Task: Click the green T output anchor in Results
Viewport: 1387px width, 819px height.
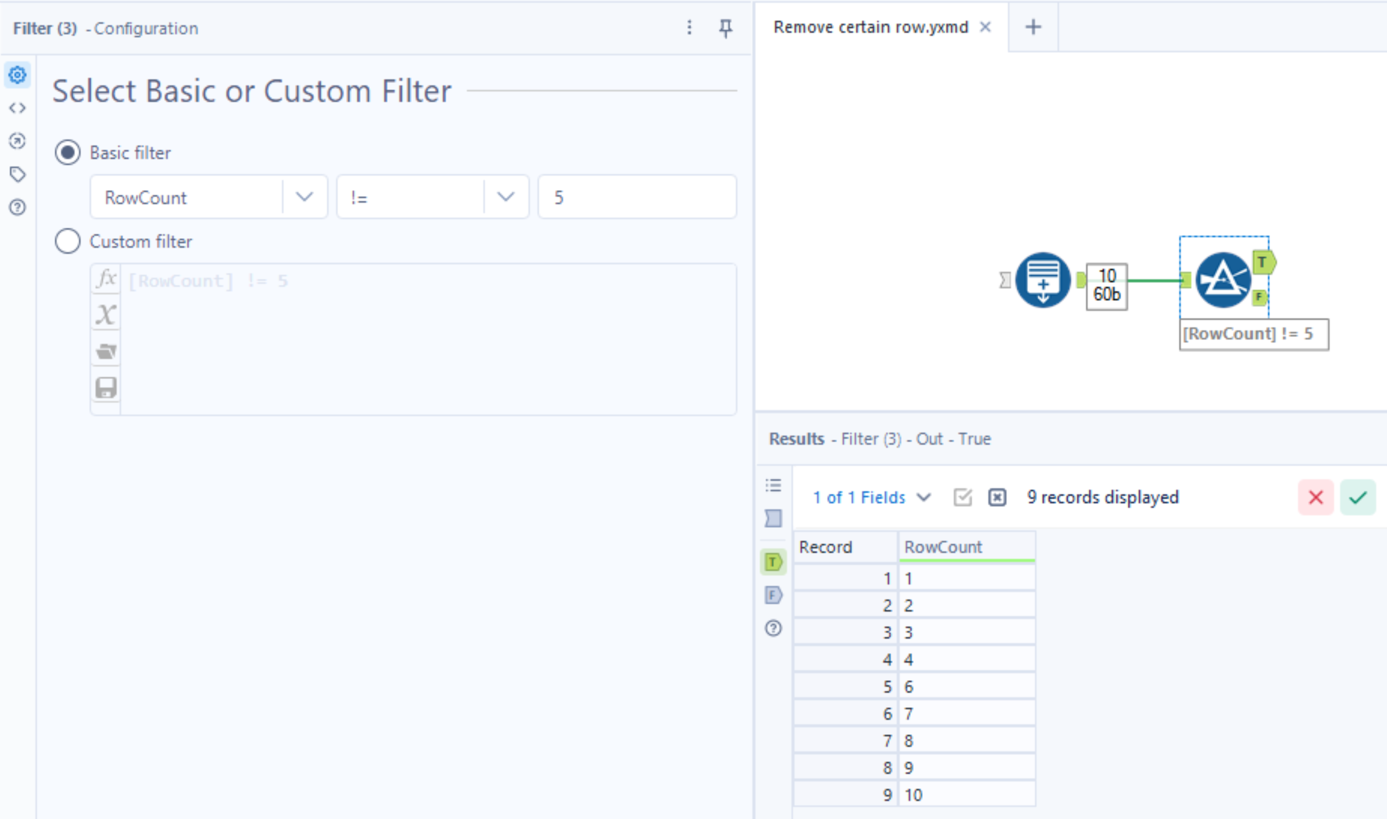Action: point(773,562)
